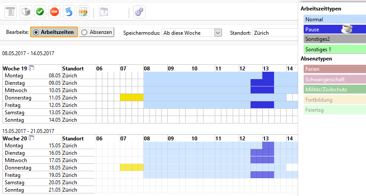Click the yellow block on Donnerstag 11.05
This screenshot has width=366, height=196.
click(132, 97)
